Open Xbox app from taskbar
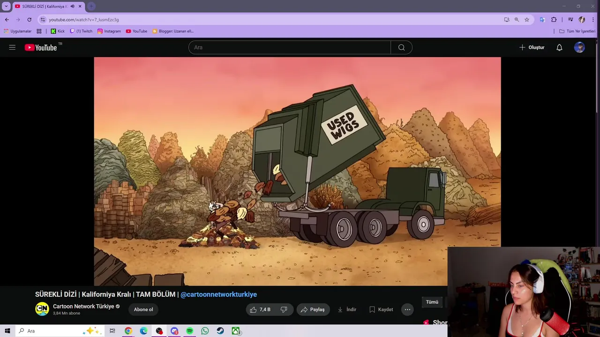This screenshot has width=600, height=337. pos(236,331)
